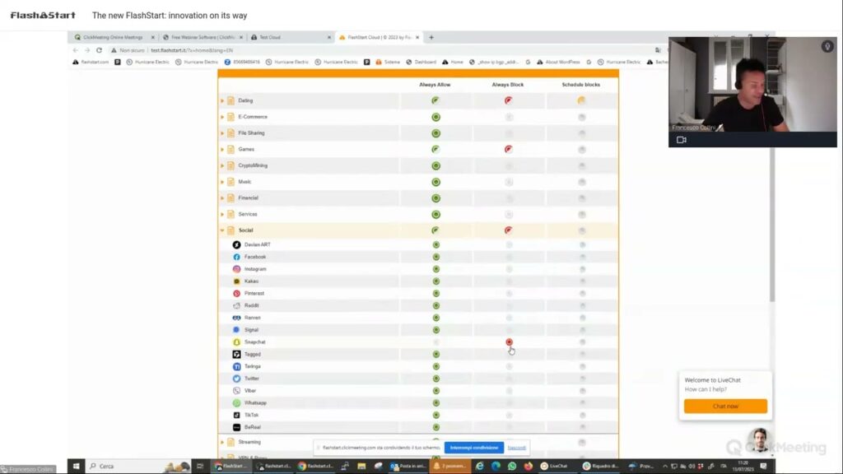Set Instagram to Always Block
The width and height of the screenshot is (843, 474).
509,269
